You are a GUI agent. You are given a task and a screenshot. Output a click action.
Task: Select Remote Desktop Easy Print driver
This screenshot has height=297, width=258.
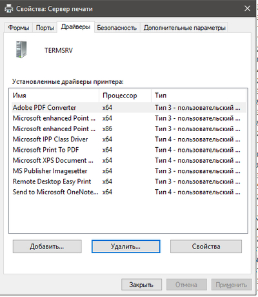[128, 181]
